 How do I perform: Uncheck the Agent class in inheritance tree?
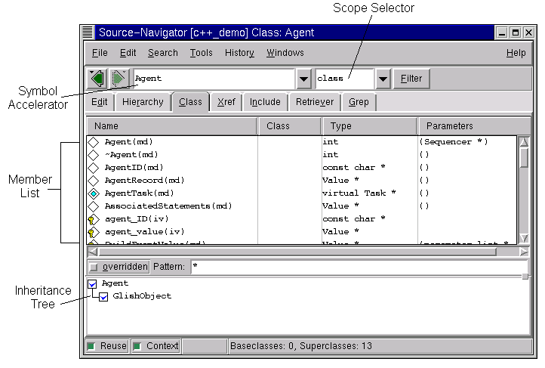click(92, 284)
